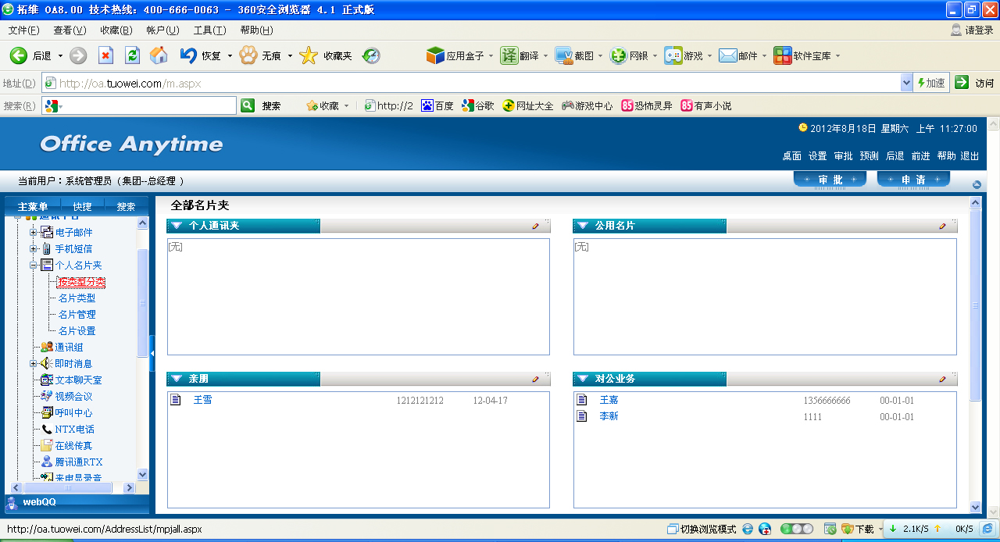The height and width of the screenshot is (542, 1000).
Task: Open the 王雪 contact link
Action: tap(202, 400)
